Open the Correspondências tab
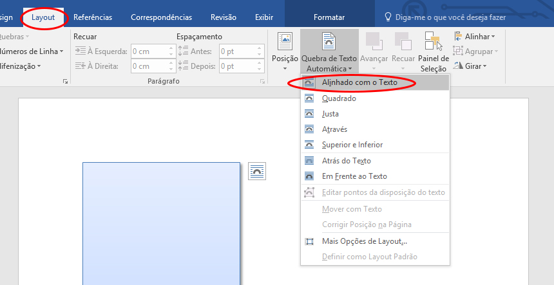Image resolution: width=554 pixels, height=285 pixels. 162,17
